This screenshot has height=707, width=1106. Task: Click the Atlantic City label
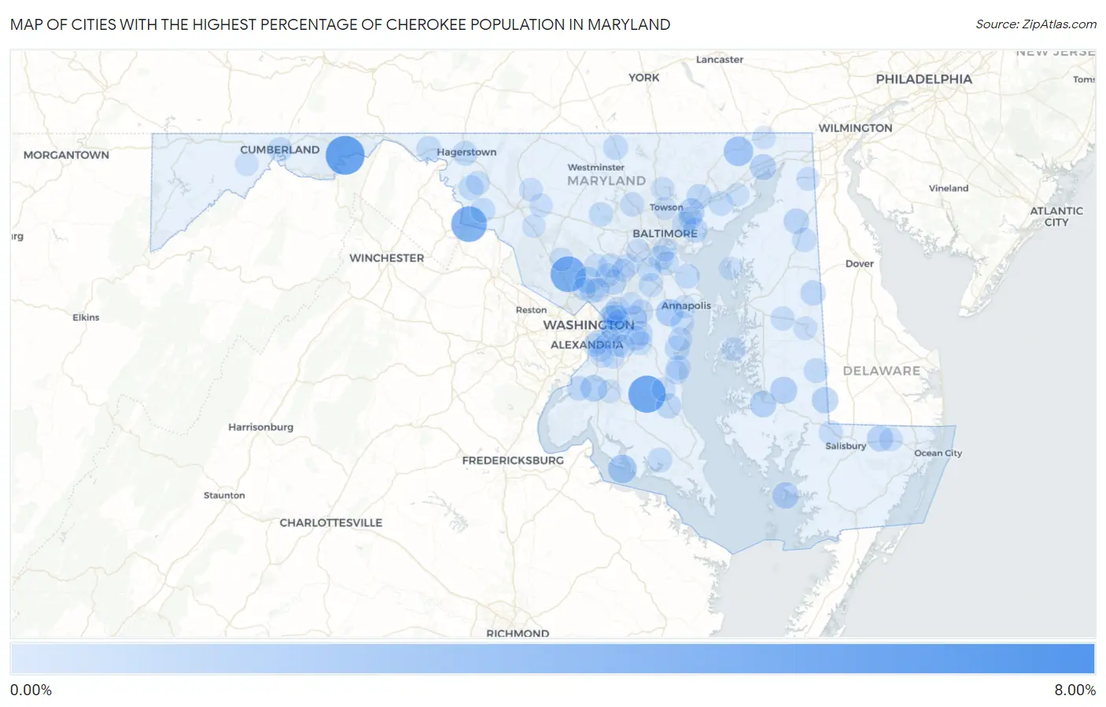point(1056,216)
